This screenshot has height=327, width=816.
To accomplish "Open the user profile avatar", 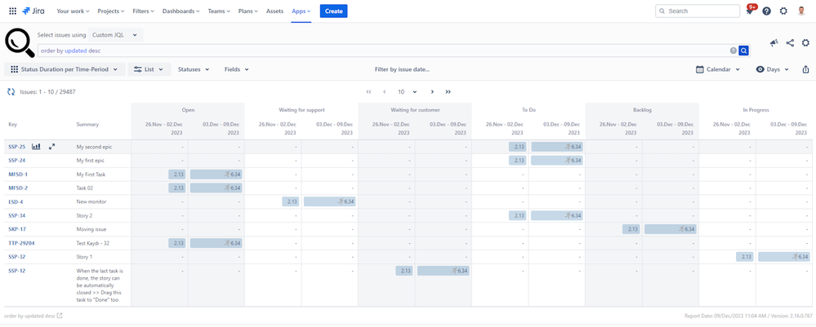I will coord(801,11).
